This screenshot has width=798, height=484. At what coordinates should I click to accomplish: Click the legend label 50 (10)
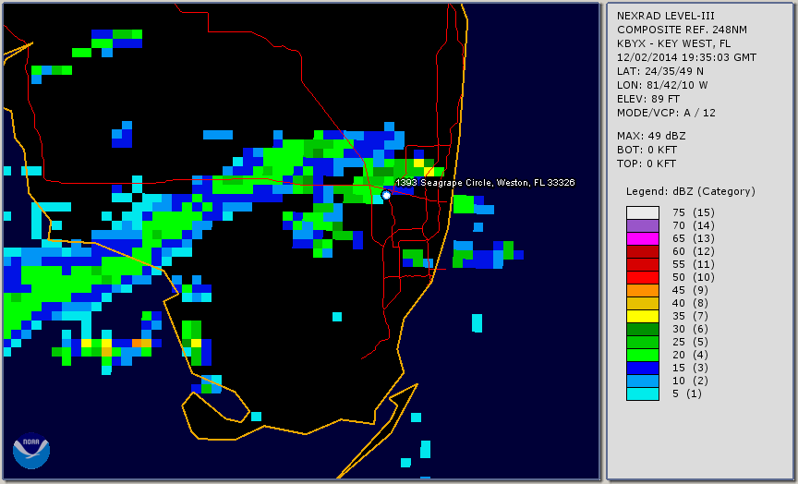(693, 277)
